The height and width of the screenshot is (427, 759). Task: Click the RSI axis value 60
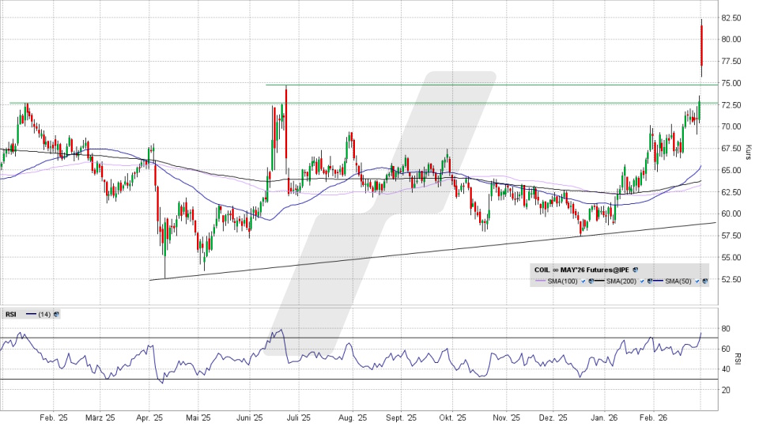(x=726, y=349)
